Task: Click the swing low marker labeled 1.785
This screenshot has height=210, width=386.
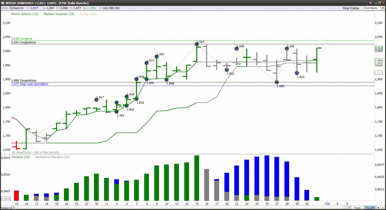Action: pyautogui.click(x=116, y=112)
